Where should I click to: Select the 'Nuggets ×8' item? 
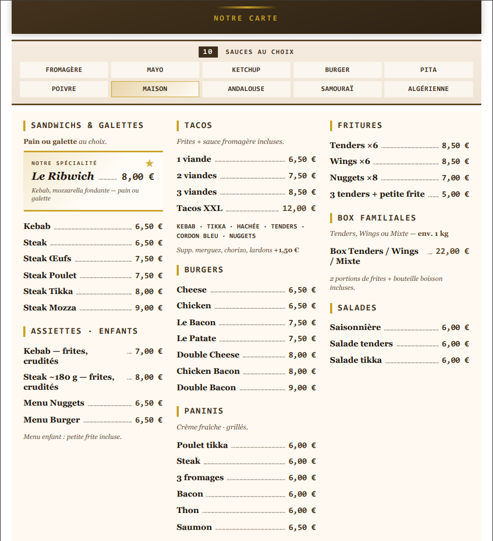click(399, 178)
